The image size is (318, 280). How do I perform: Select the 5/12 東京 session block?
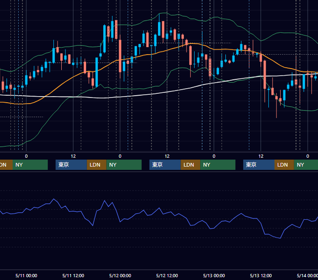click(x=165, y=165)
